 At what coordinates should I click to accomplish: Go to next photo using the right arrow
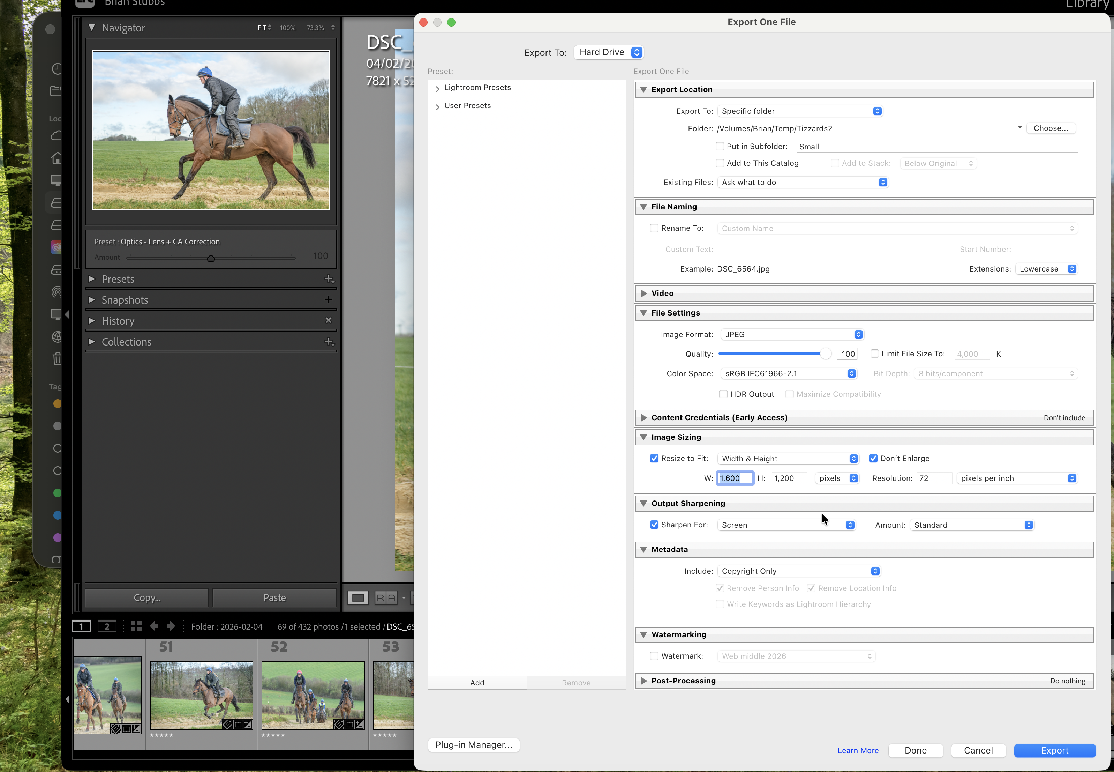click(x=171, y=626)
